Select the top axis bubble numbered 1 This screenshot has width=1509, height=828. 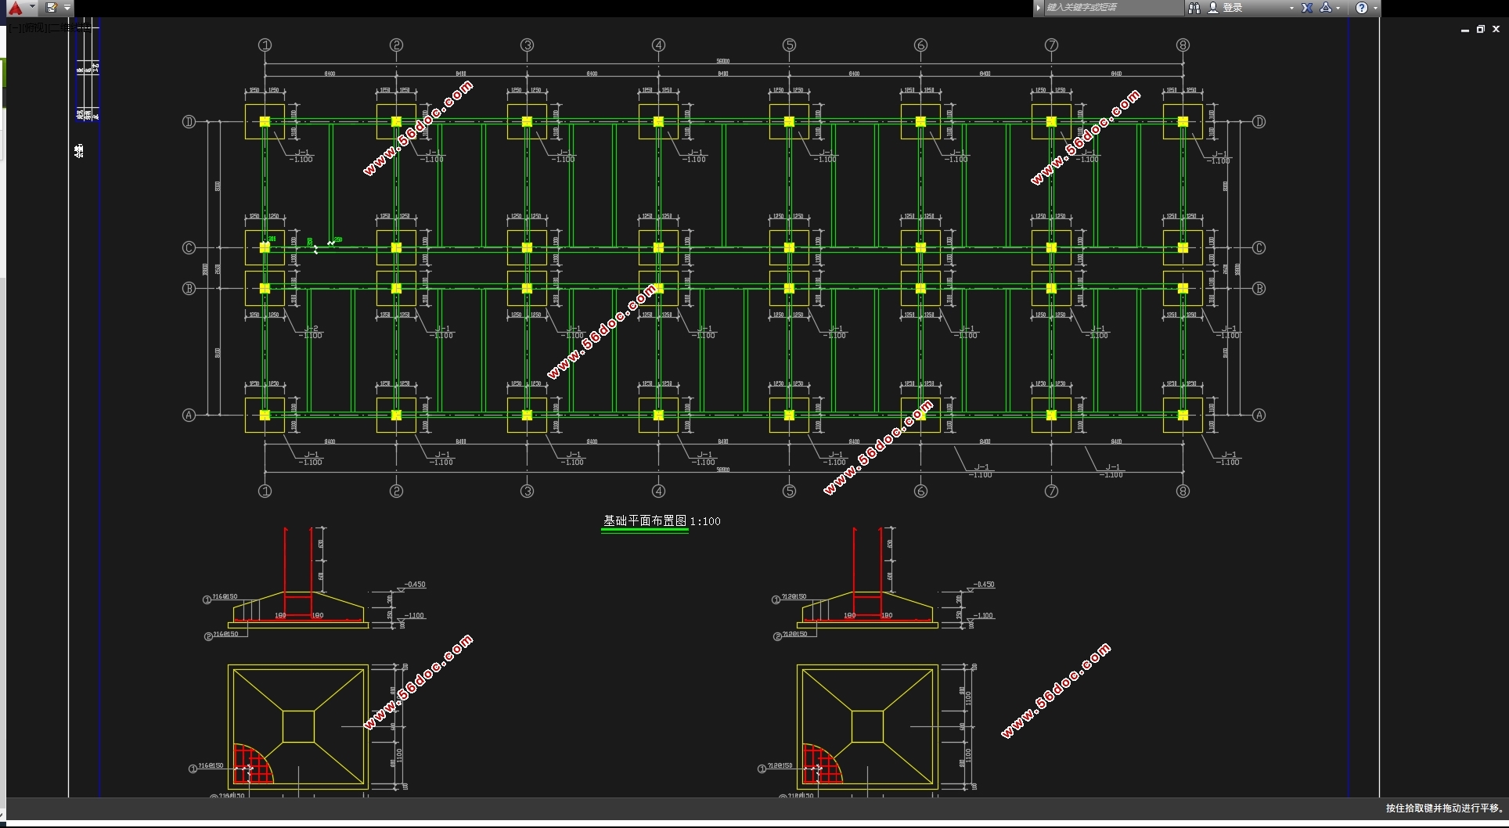tap(265, 45)
